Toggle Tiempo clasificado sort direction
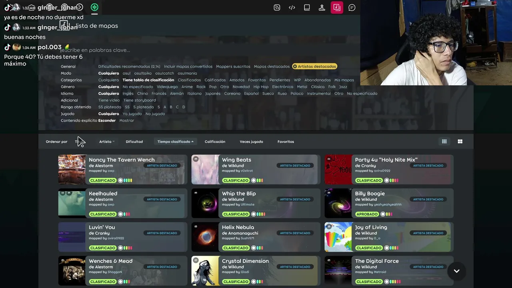 (175, 142)
